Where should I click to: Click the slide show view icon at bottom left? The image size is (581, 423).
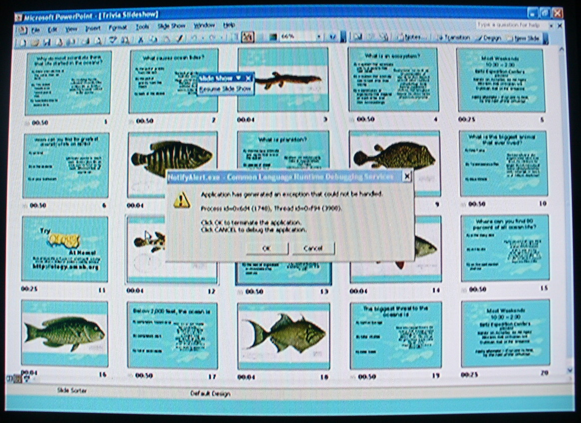(x=26, y=379)
